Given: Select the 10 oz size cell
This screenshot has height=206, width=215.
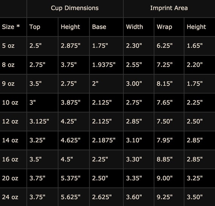Looking at the screenshot, I should tap(13, 103).
